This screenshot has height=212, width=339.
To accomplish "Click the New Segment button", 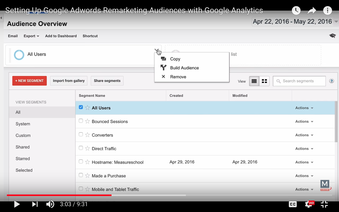I will click(x=29, y=81).
